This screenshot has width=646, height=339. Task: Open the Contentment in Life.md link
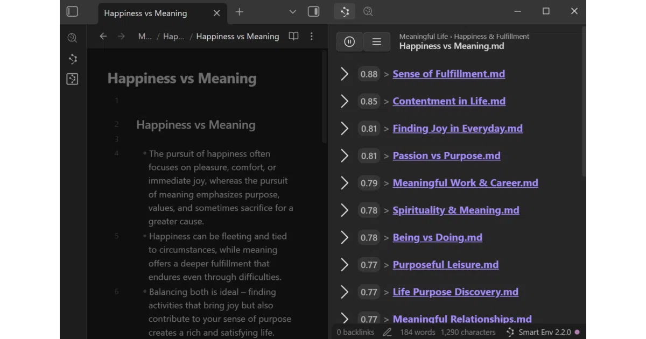pyautogui.click(x=449, y=101)
